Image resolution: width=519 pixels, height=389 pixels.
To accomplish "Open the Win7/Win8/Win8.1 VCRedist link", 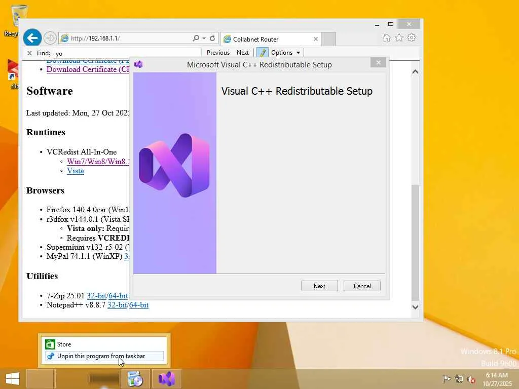I will tap(98, 162).
